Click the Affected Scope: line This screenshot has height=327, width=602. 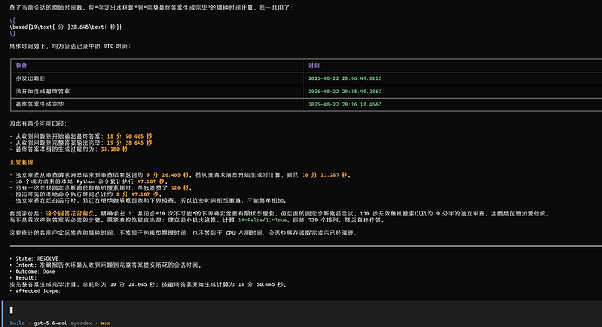(x=35, y=291)
